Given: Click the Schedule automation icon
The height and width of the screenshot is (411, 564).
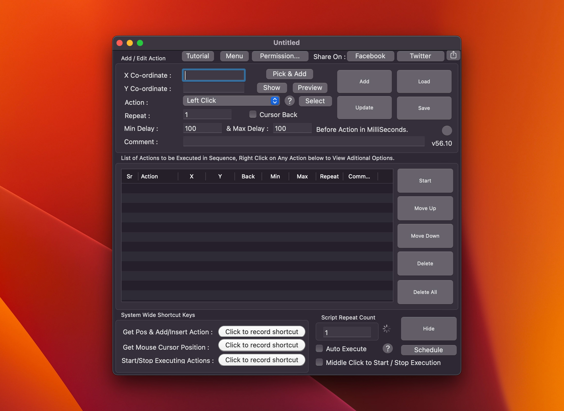Looking at the screenshot, I should click(x=428, y=349).
